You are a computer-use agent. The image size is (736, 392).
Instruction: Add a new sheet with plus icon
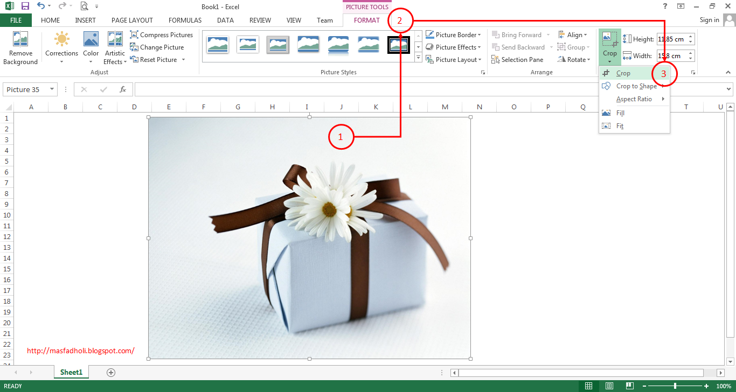coord(111,372)
